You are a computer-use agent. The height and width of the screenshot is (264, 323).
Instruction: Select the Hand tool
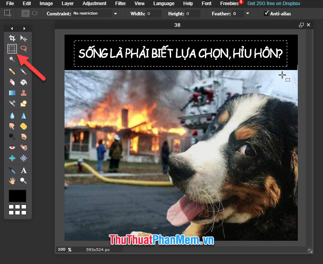pos(12,181)
